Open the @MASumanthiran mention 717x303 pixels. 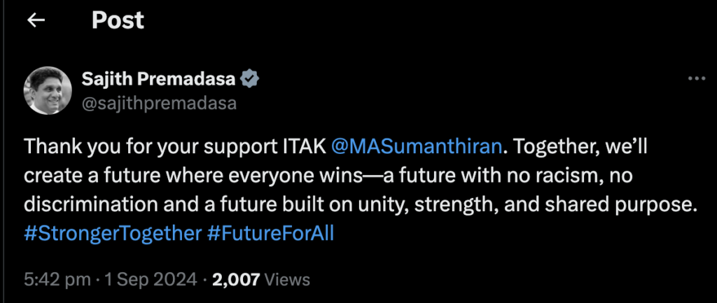417,147
